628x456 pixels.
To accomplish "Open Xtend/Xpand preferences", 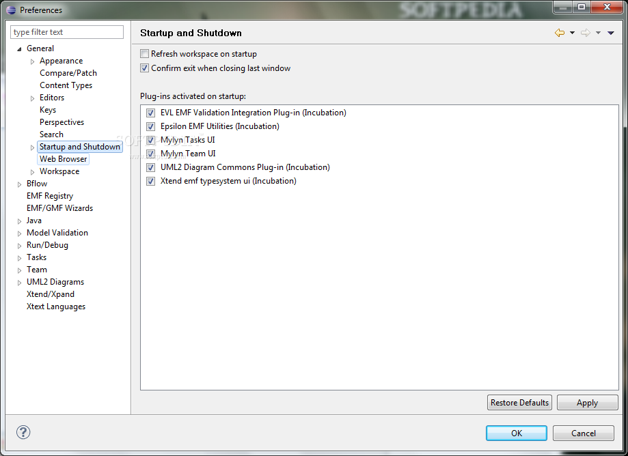I will (x=51, y=294).
